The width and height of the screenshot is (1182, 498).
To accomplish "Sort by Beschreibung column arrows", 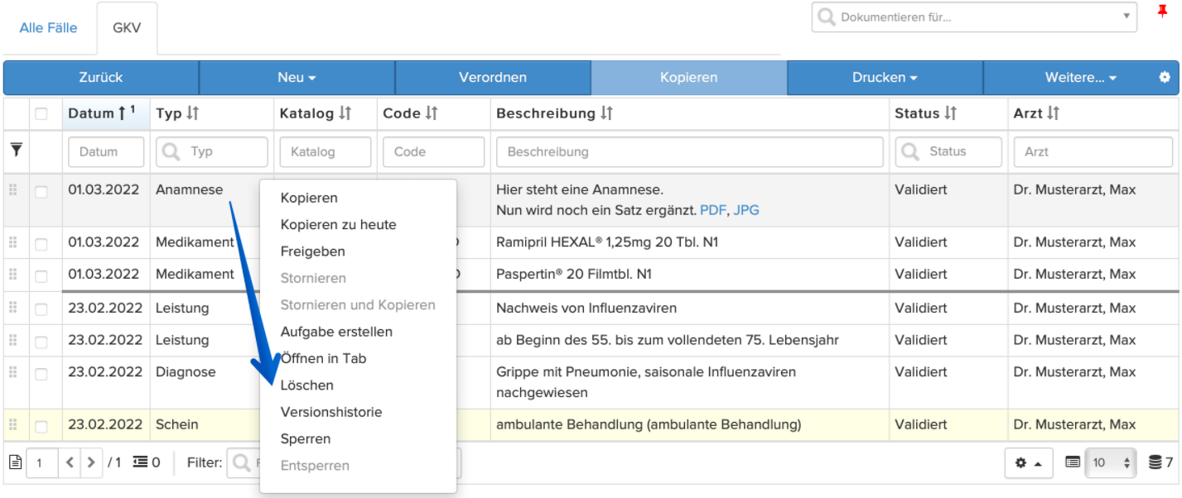I will pyautogui.click(x=606, y=113).
